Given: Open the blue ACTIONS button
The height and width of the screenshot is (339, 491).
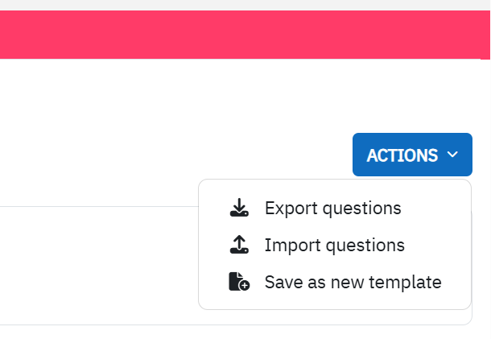Looking at the screenshot, I should (x=412, y=155).
